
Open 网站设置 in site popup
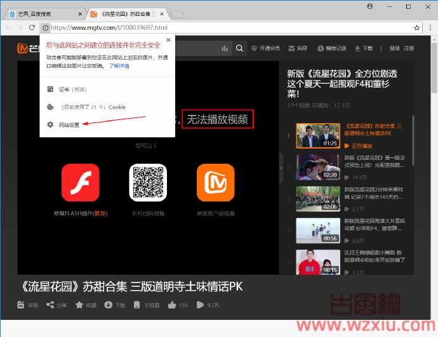(69, 125)
